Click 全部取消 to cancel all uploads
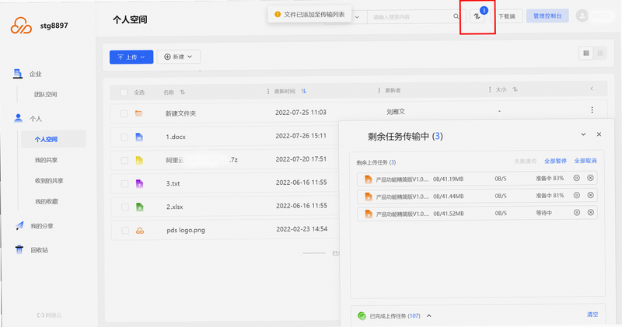Viewport: 622px width, 327px height. [x=585, y=161]
